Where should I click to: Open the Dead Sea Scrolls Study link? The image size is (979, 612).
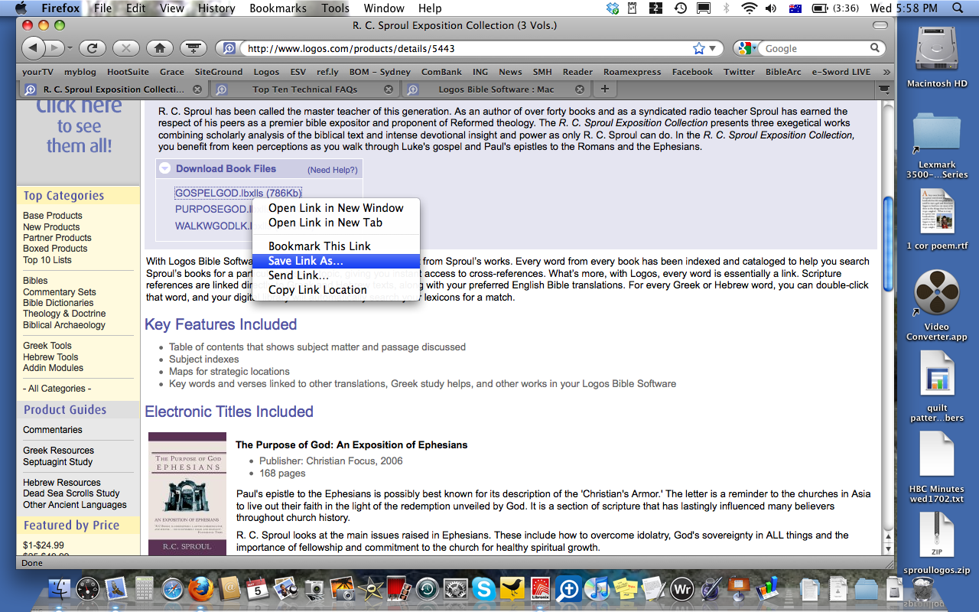point(71,493)
